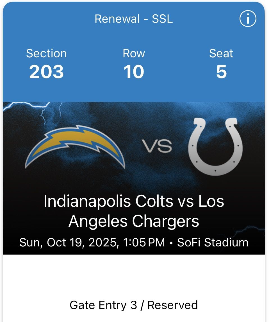271x322 pixels.
Task: Tap row number 10
Action: pos(134,72)
